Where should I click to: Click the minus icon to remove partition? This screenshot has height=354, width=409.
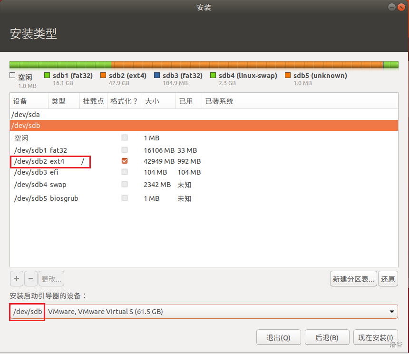click(x=30, y=278)
